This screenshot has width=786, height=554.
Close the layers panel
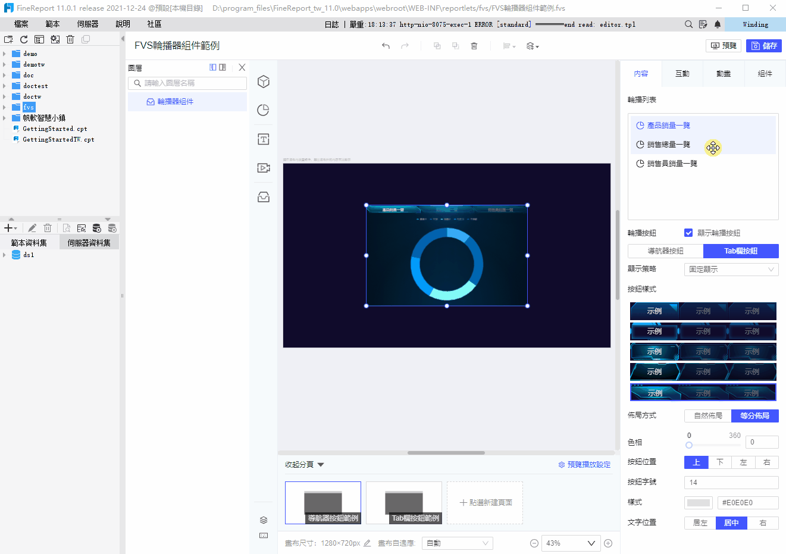point(242,67)
